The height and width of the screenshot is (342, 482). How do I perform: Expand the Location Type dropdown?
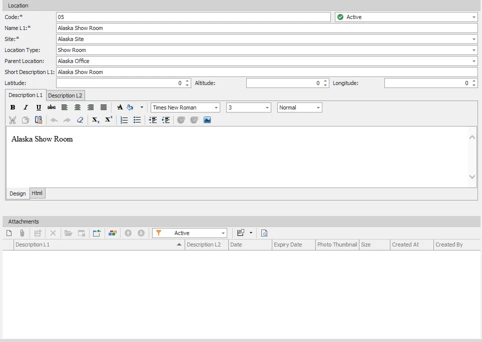(x=474, y=50)
